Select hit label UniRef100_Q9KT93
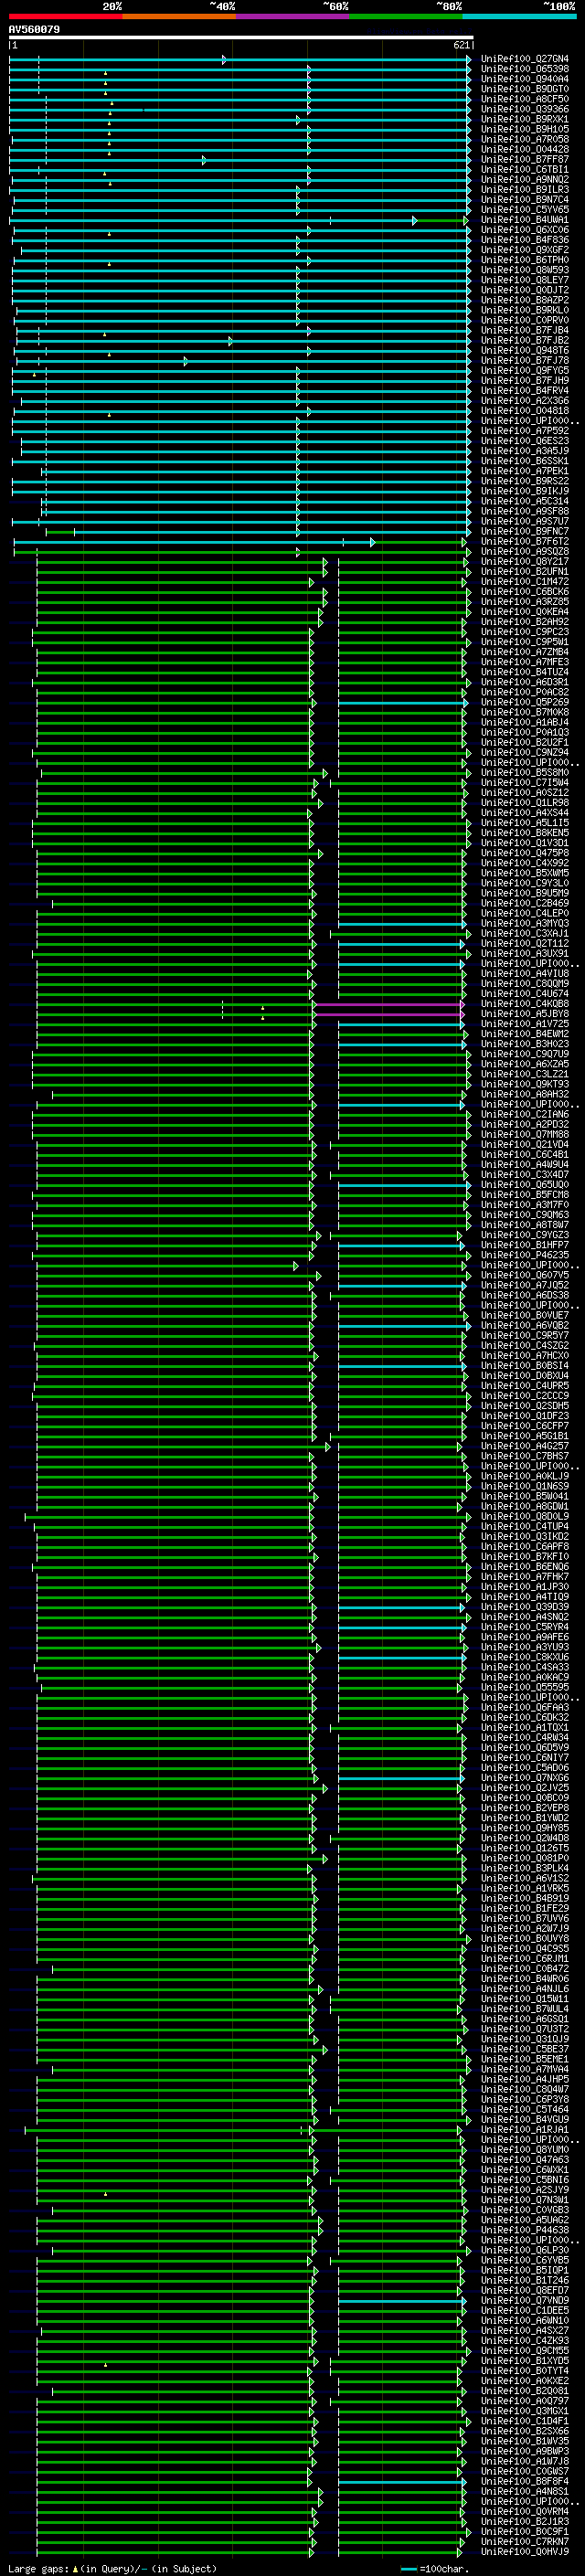The width and height of the screenshot is (585, 2576). (525, 1084)
